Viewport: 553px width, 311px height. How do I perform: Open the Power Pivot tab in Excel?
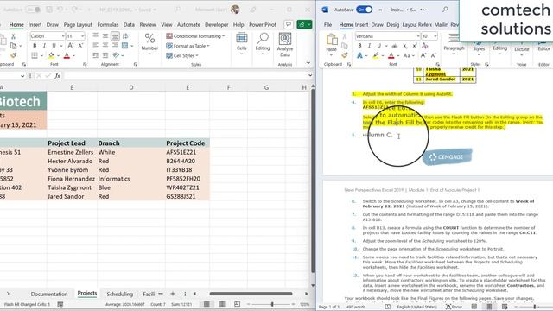[x=263, y=25]
